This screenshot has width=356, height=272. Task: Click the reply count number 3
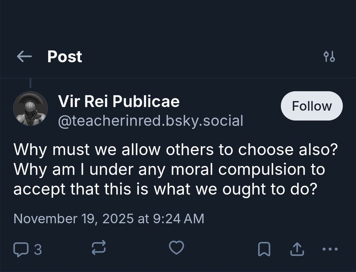point(38,249)
